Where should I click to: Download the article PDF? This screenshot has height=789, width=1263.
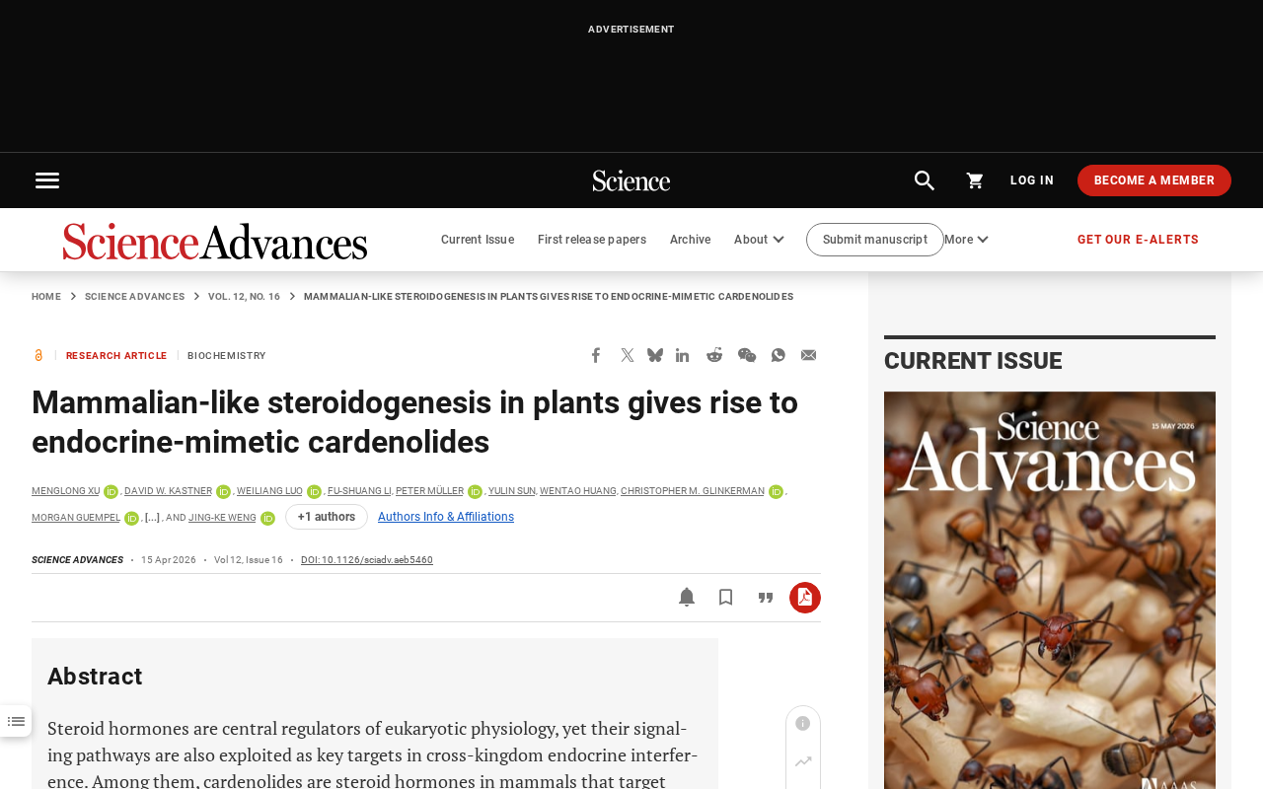(805, 598)
